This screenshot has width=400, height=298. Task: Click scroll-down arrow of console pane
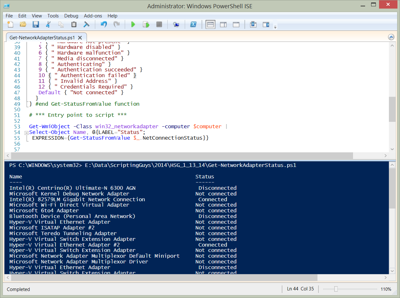tap(392, 271)
